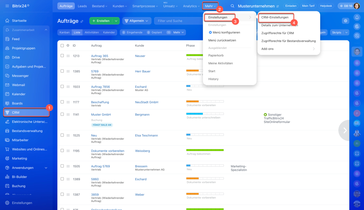
Task: Toggle the select-all checkbox in table header
Action: click(x=62, y=45)
